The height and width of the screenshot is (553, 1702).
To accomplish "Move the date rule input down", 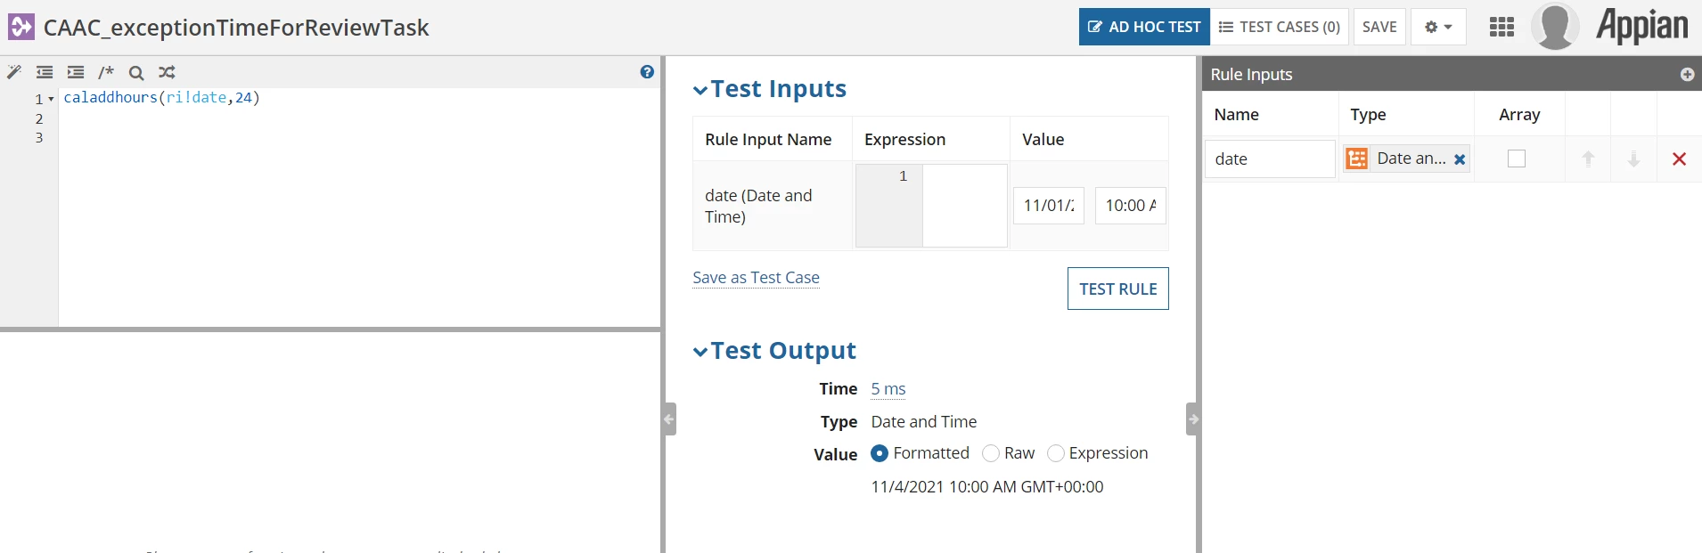I will [1633, 159].
